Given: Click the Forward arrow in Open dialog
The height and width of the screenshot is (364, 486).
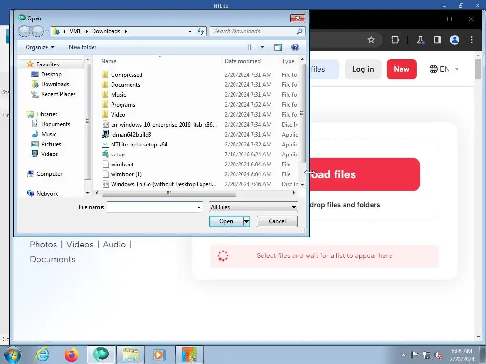Looking at the screenshot, I should pos(37,31).
